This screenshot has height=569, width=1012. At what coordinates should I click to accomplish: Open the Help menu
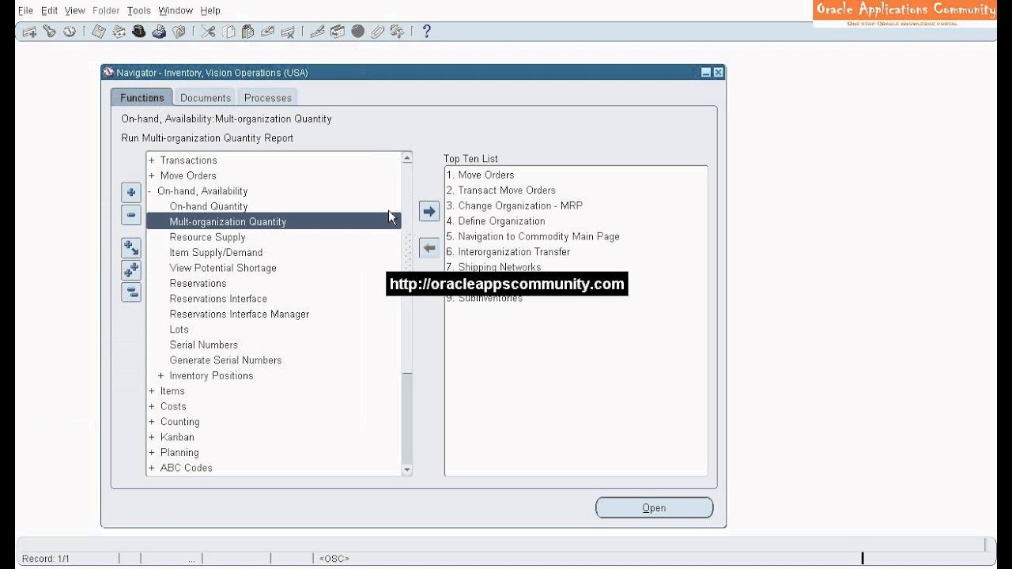point(210,10)
